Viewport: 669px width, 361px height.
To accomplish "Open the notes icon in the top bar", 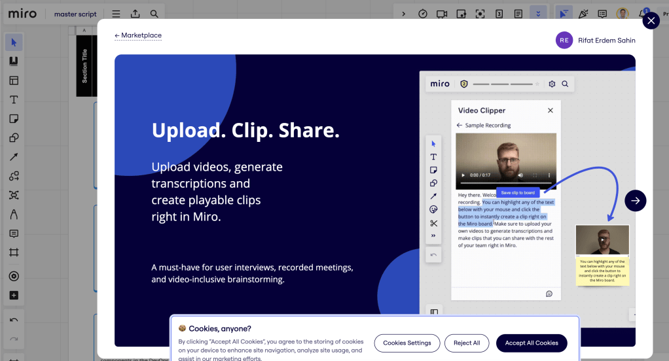I will point(518,14).
